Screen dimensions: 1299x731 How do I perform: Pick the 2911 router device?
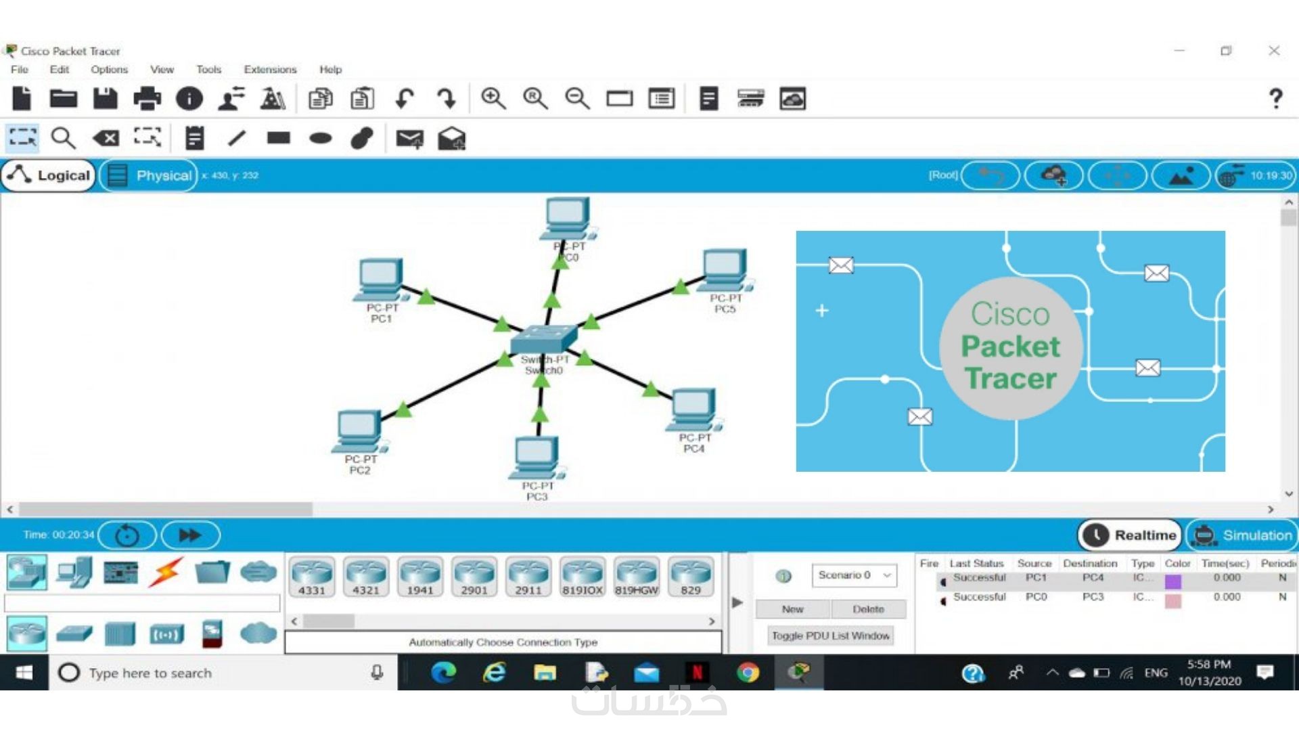tap(528, 577)
